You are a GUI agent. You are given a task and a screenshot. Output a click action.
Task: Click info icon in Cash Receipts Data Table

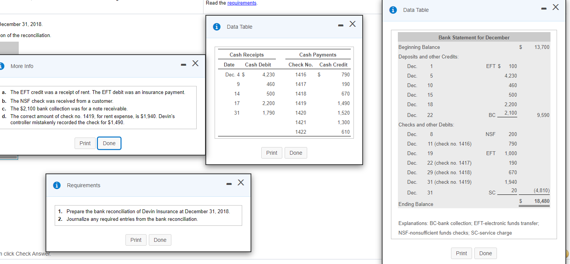(x=217, y=27)
